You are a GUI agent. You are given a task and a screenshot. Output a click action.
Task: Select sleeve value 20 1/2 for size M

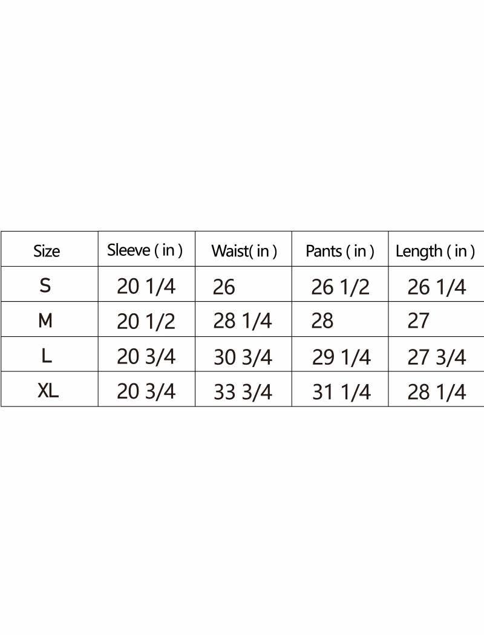pyautogui.click(x=146, y=322)
